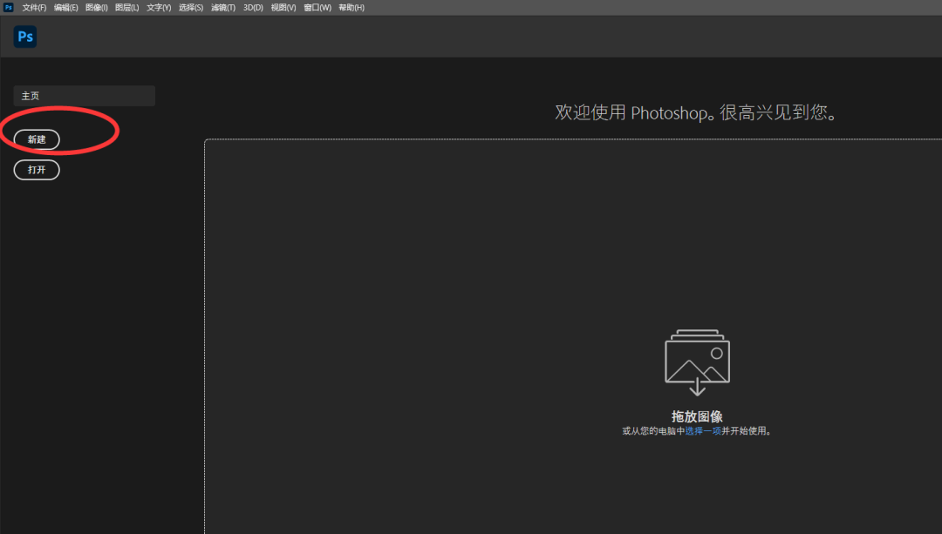Click the welcome text 欢迎使用 Photoshop
The image size is (942, 534).
coord(697,112)
